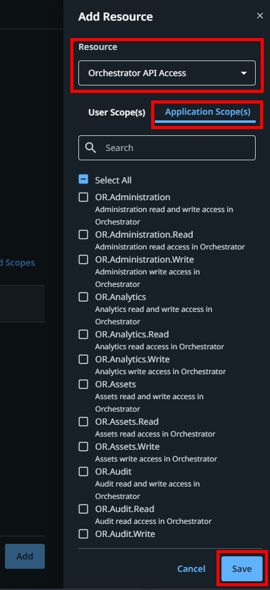Switch to the Application Scope(s) tab
Viewport: 270px width, 590px height.
click(x=208, y=112)
